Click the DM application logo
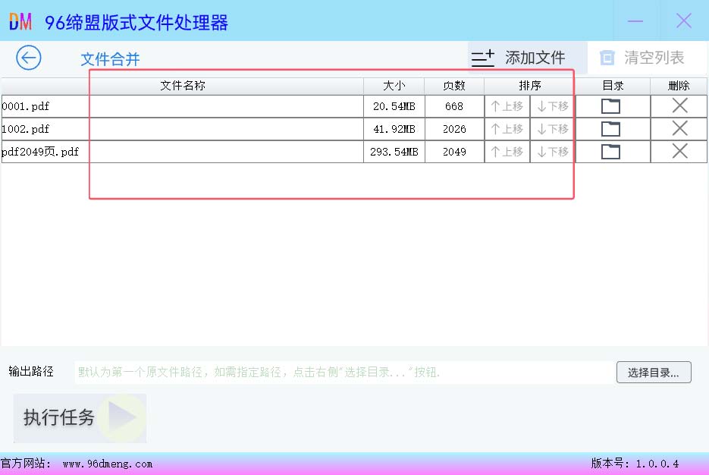 [20, 21]
